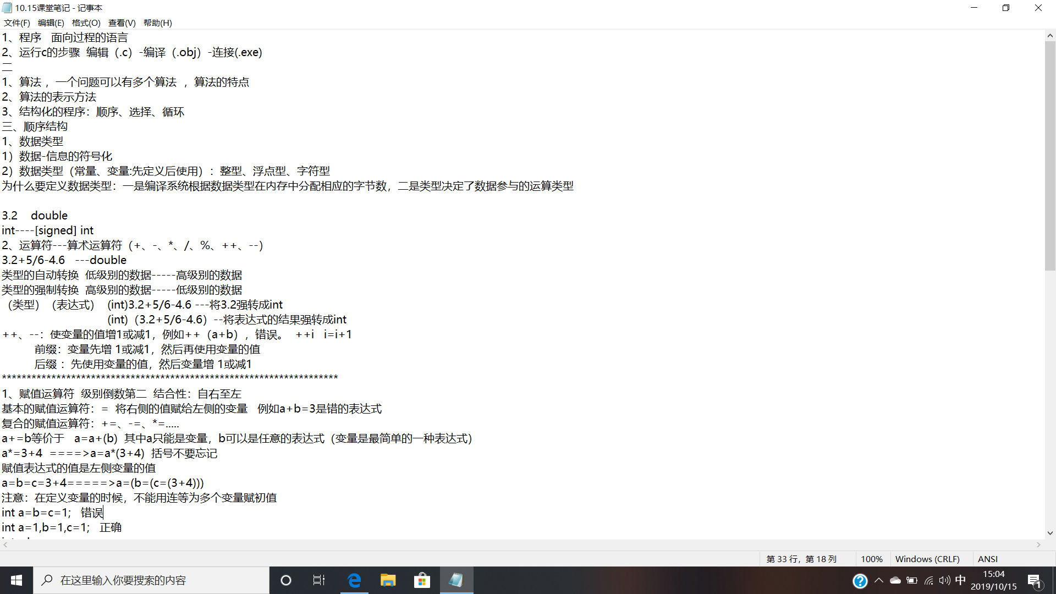Viewport: 1056px width, 594px height.
Task: Toggle the 中 input method indicator
Action: click(960, 580)
